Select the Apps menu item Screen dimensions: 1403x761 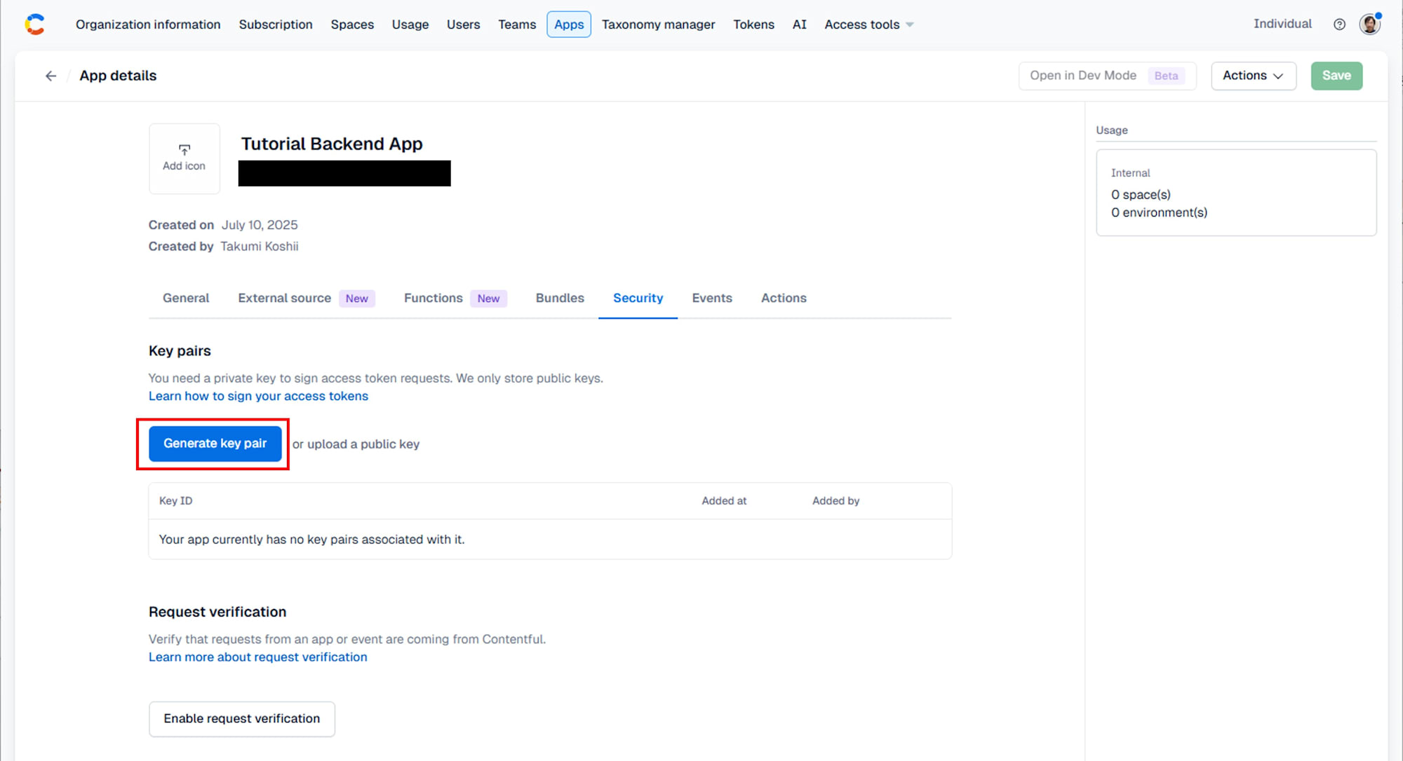pos(569,25)
